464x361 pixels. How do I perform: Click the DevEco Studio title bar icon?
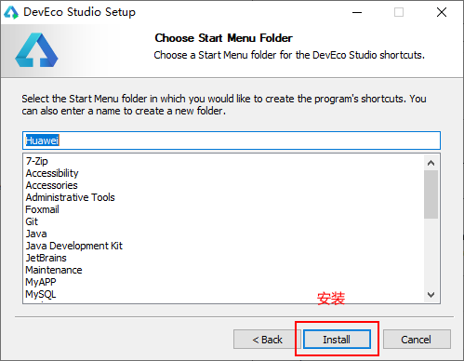pos(11,12)
